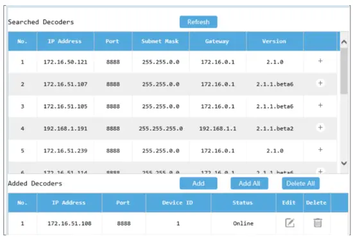Click the Searched Decoders scrollbar thumb
This screenshot has height=237, width=353.
point(344,70)
